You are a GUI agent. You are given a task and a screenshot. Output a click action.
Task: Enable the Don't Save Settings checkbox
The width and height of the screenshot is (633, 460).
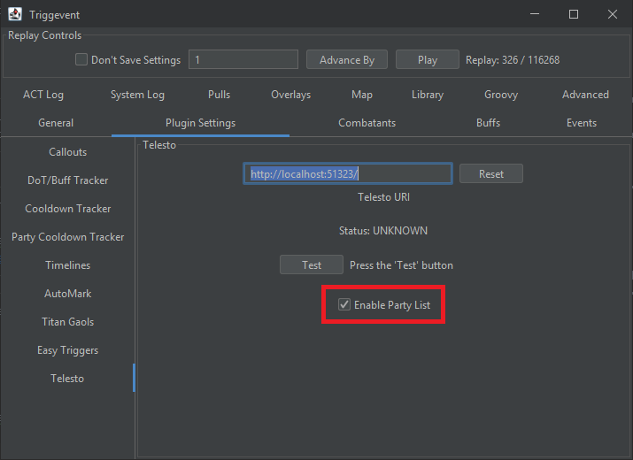tap(81, 60)
